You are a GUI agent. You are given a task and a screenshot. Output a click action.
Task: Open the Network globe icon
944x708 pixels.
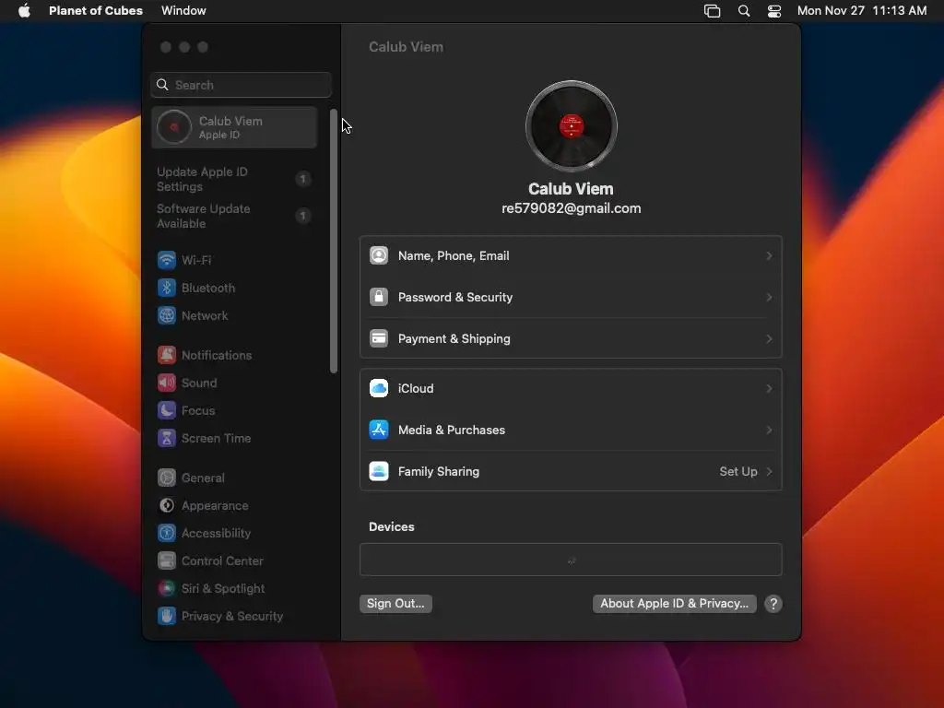[167, 315]
